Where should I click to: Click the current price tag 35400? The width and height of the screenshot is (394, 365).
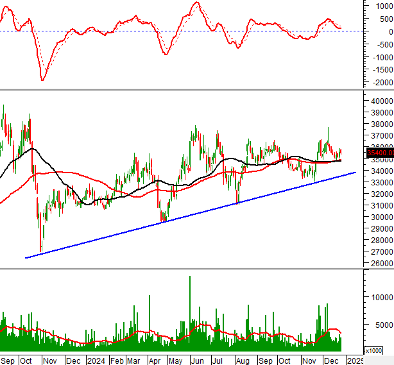point(379,152)
